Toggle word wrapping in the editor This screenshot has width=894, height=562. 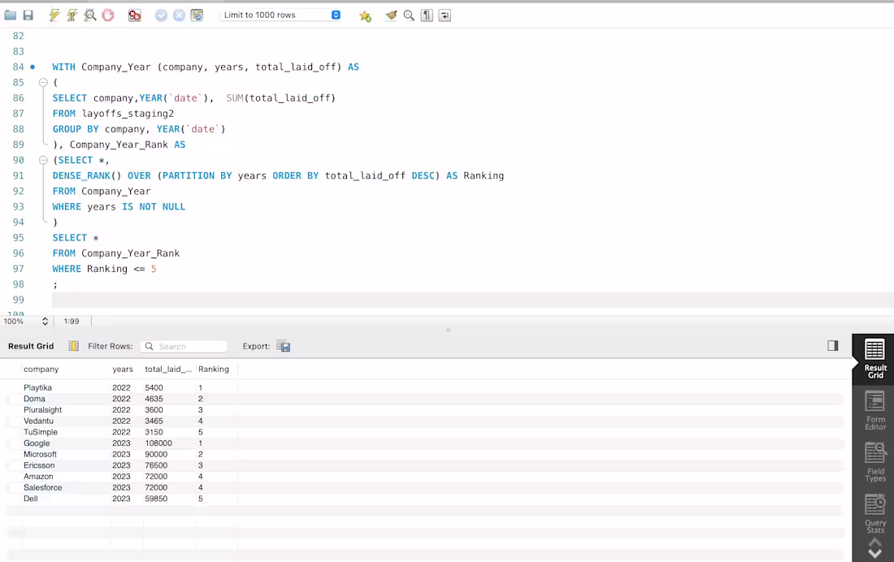pos(445,15)
